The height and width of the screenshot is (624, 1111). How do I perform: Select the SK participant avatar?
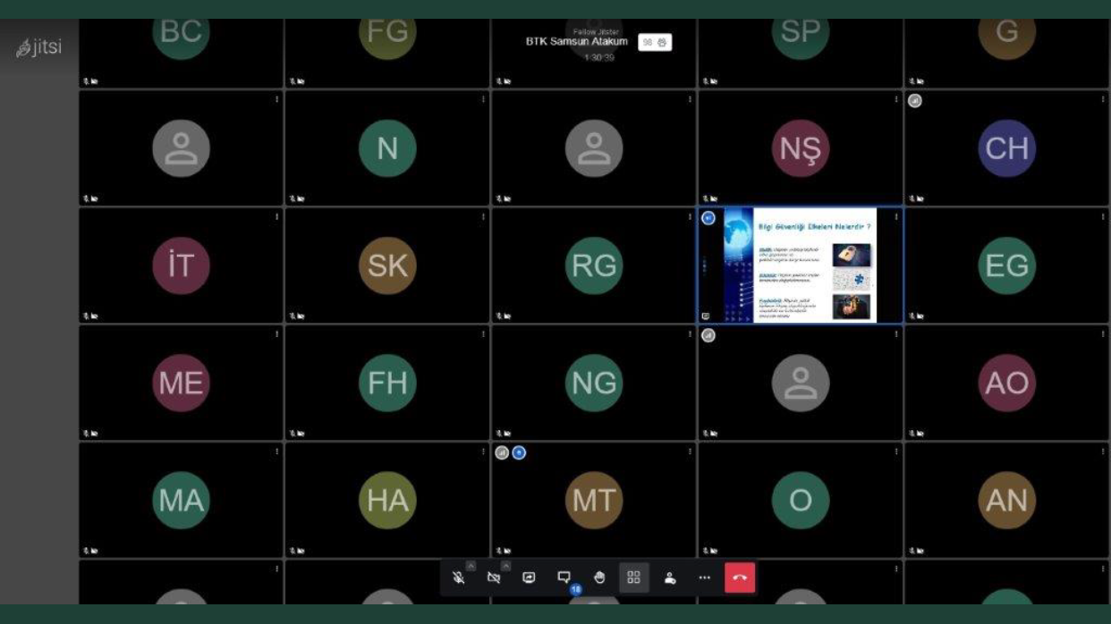[x=387, y=266]
